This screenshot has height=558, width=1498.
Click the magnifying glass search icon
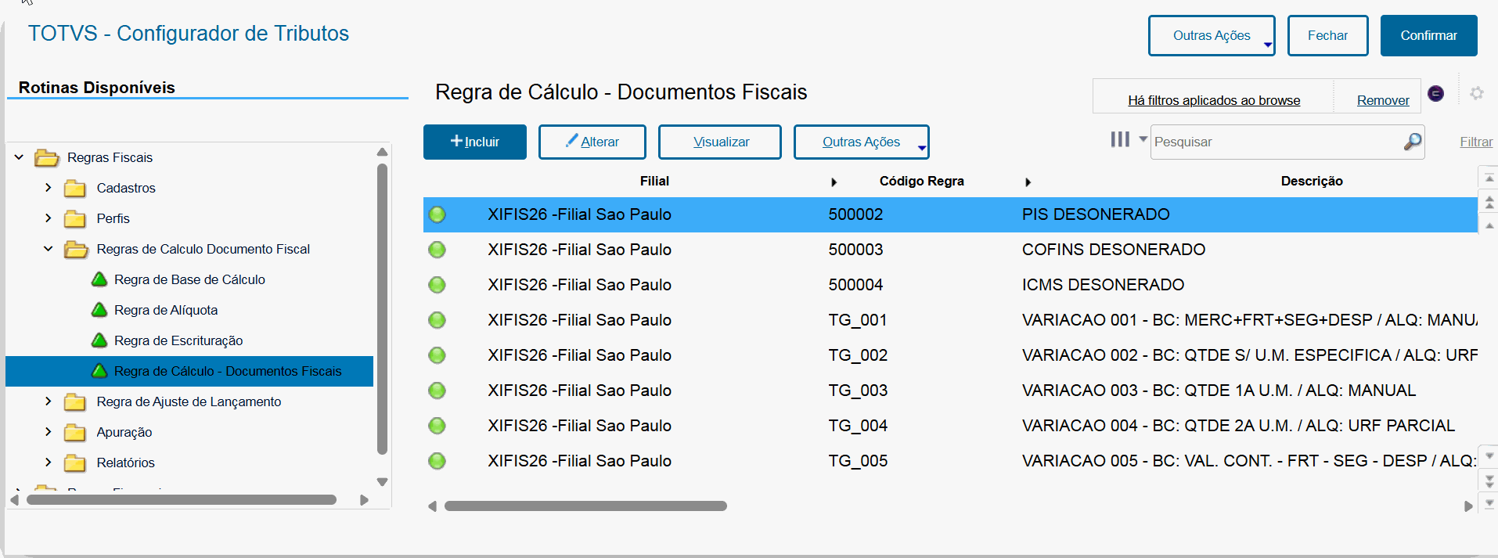coord(1412,142)
